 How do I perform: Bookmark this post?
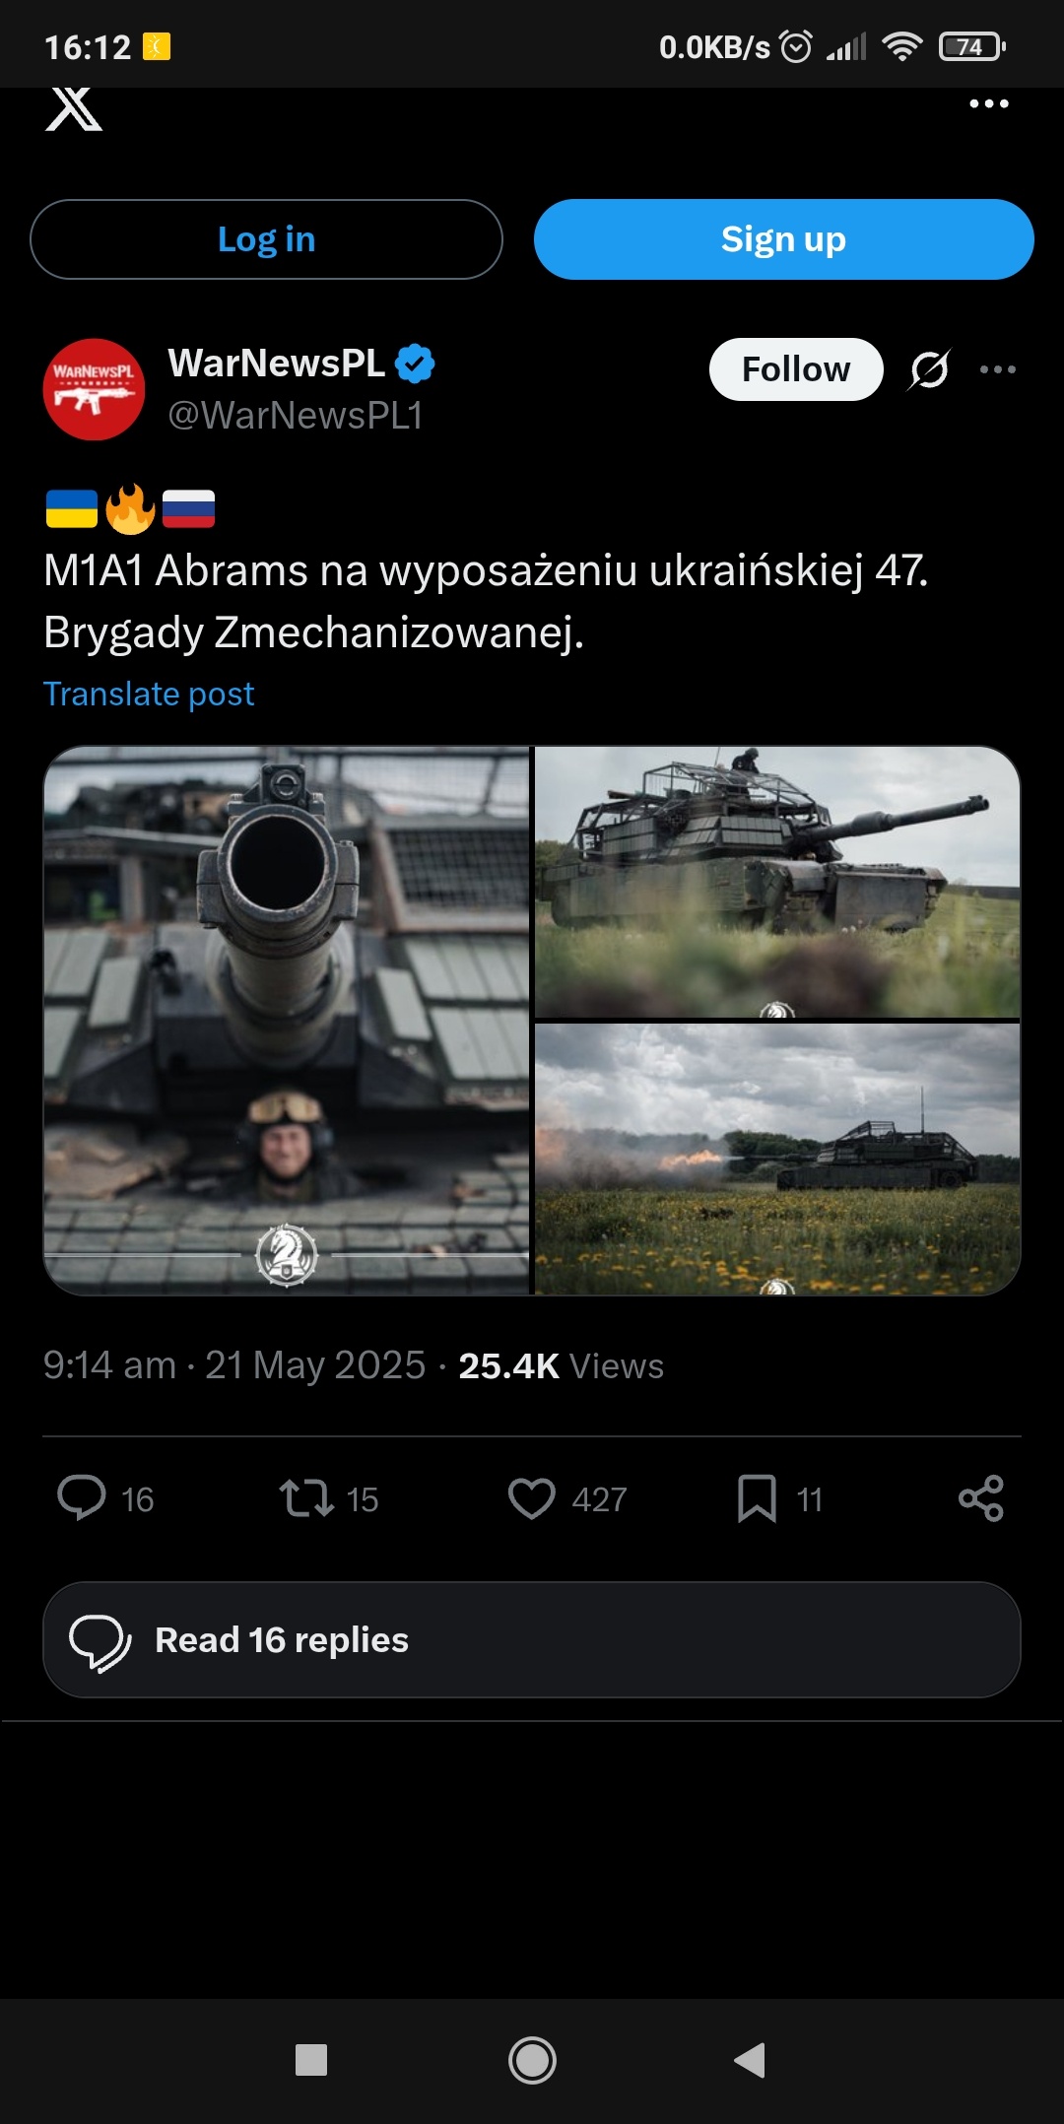pos(757,1498)
